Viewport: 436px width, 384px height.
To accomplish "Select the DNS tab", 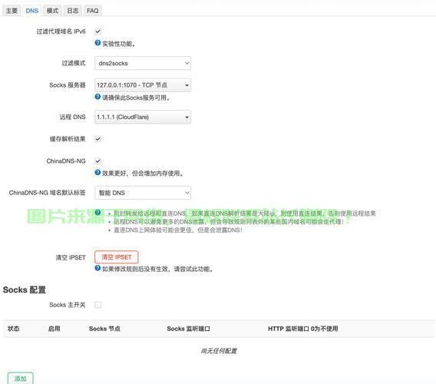I will pos(32,11).
